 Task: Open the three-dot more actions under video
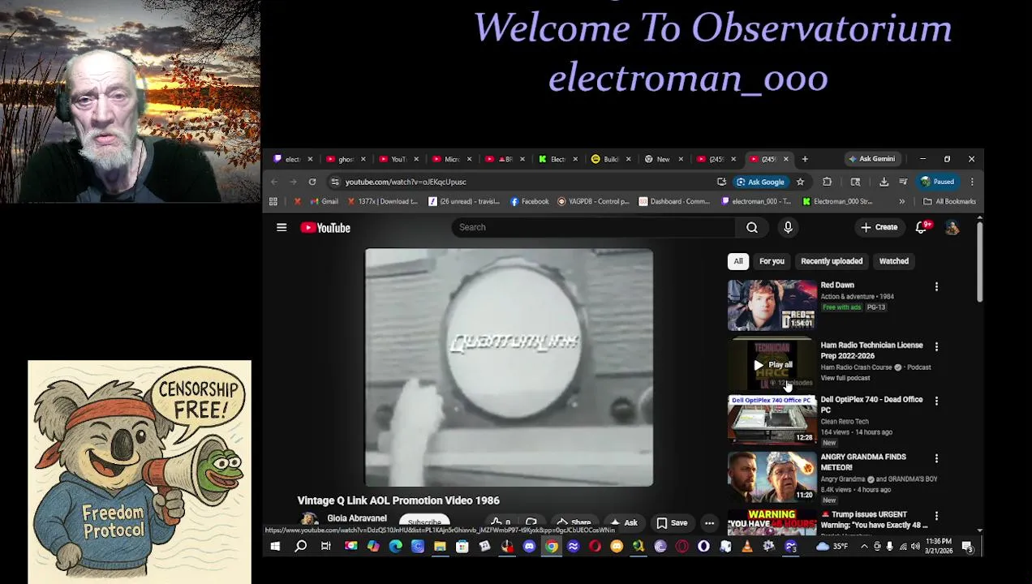(709, 523)
